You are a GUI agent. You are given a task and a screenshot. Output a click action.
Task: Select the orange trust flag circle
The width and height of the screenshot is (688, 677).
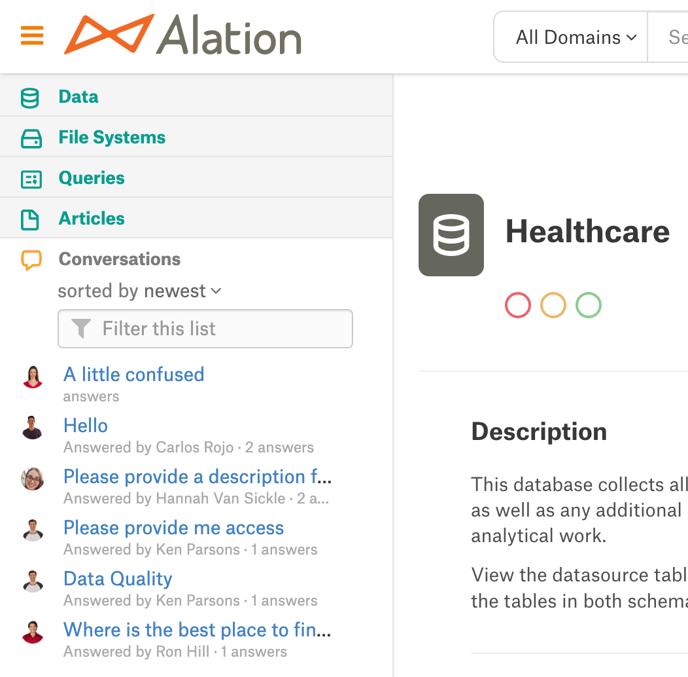[553, 305]
